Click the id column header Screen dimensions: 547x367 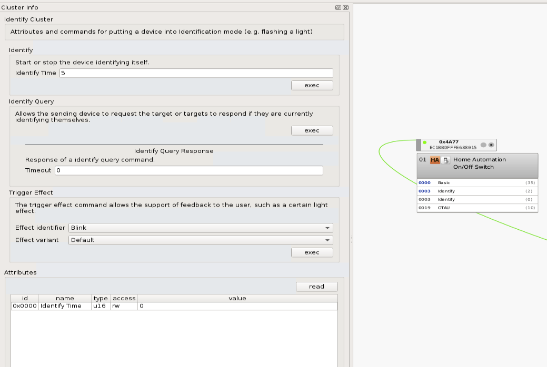click(x=25, y=298)
